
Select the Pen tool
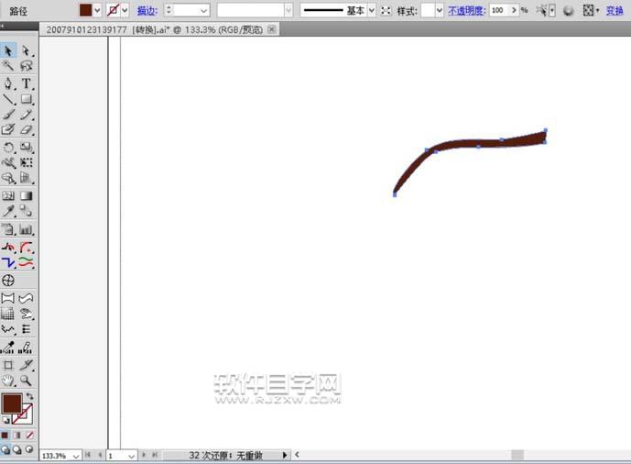point(8,83)
